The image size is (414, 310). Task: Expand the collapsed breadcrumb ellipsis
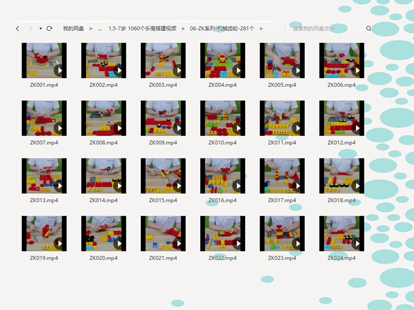tap(99, 29)
